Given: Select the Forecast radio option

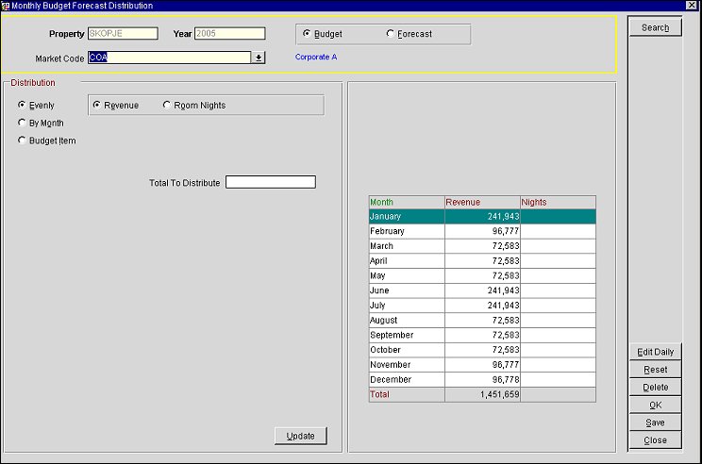Looking at the screenshot, I should pyautogui.click(x=391, y=34).
